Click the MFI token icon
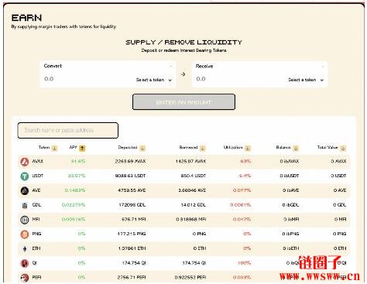Screen dimensions: 367x284 tap(25, 220)
